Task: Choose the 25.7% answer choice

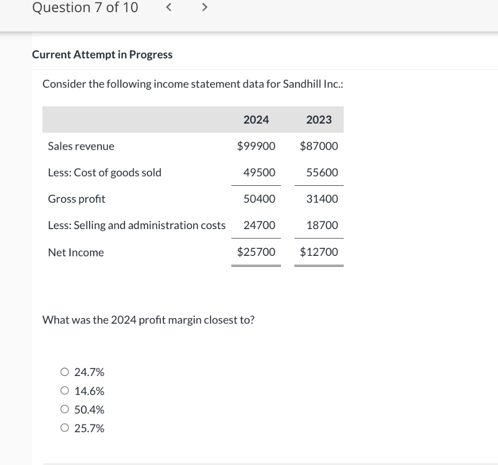Action: coord(64,428)
